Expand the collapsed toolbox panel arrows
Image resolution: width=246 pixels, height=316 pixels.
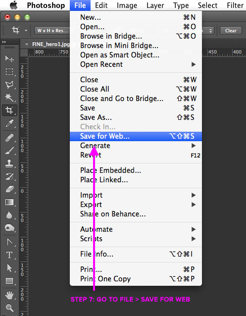(4, 42)
